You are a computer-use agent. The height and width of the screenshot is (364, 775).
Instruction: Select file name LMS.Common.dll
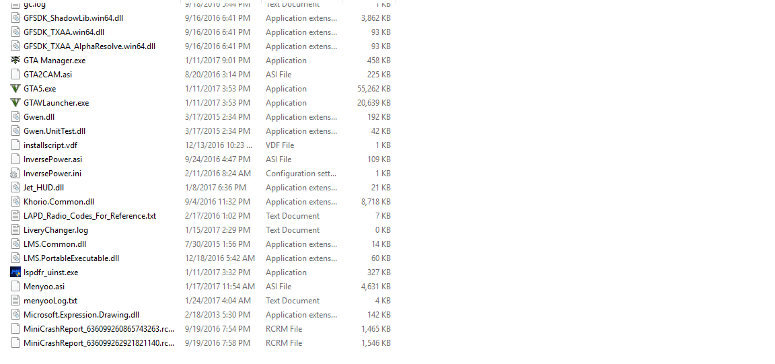pyautogui.click(x=55, y=244)
